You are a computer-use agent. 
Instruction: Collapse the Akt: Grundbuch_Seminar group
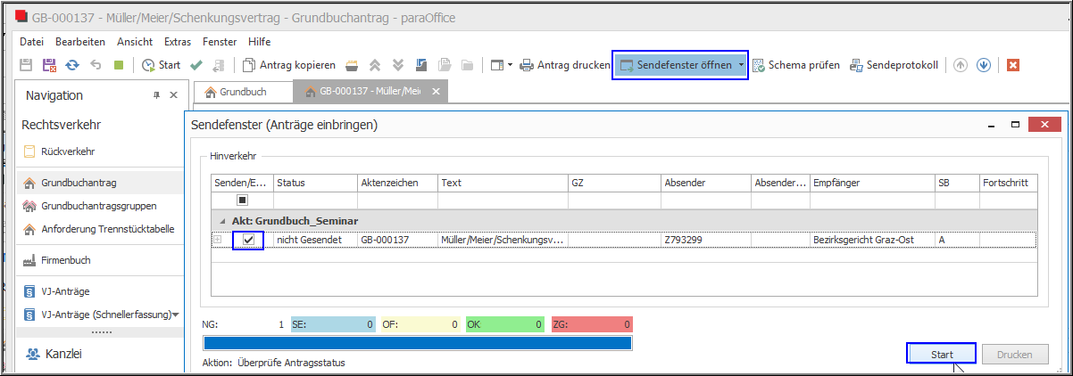215,220
